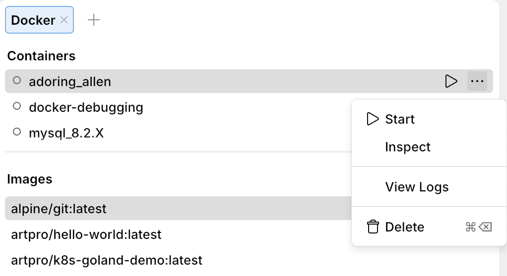Select the alpine/git:latest image
Viewport: 507px width, 276px height.
tap(59, 209)
